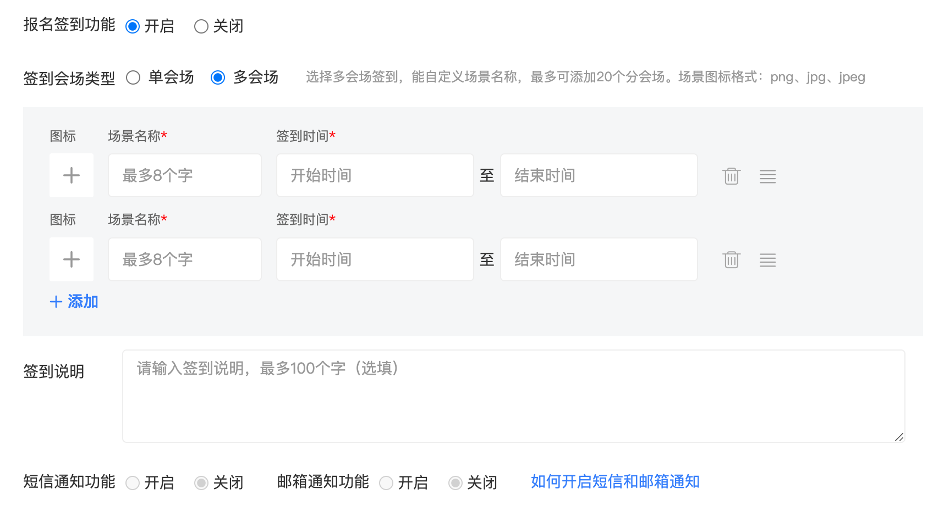Image resolution: width=944 pixels, height=511 pixels.
Task: Delete the second check-in scene row
Action: click(x=731, y=259)
